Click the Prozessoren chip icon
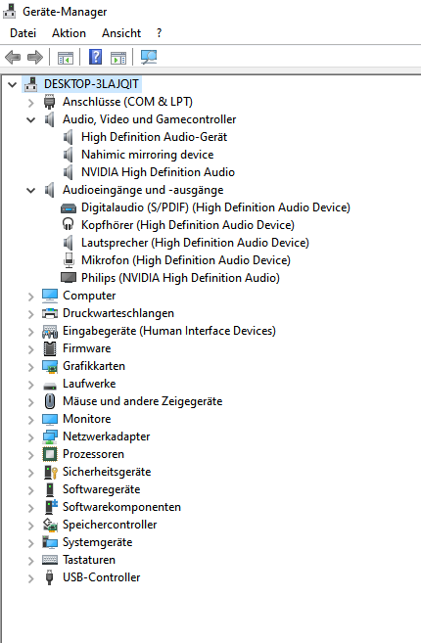Image resolution: width=421 pixels, height=643 pixels. click(50, 454)
